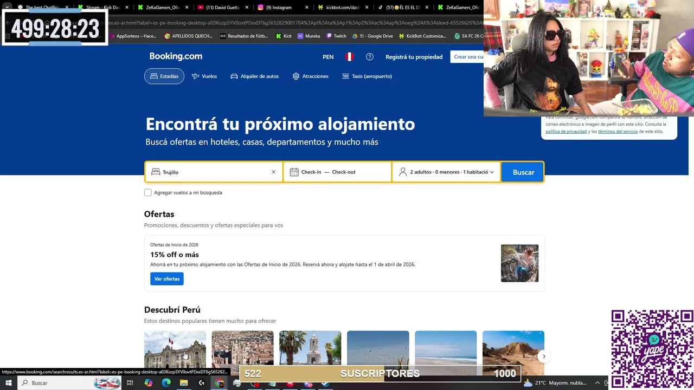Go to Booking.com logo home
The width and height of the screenshot is (694, 390).
tap(176, 56)
